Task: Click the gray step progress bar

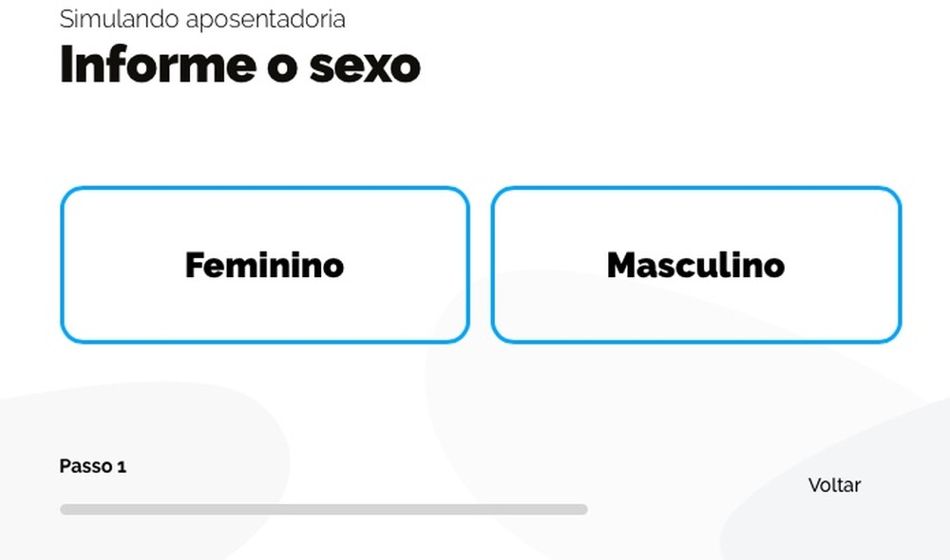Action: tap(323, 510)
